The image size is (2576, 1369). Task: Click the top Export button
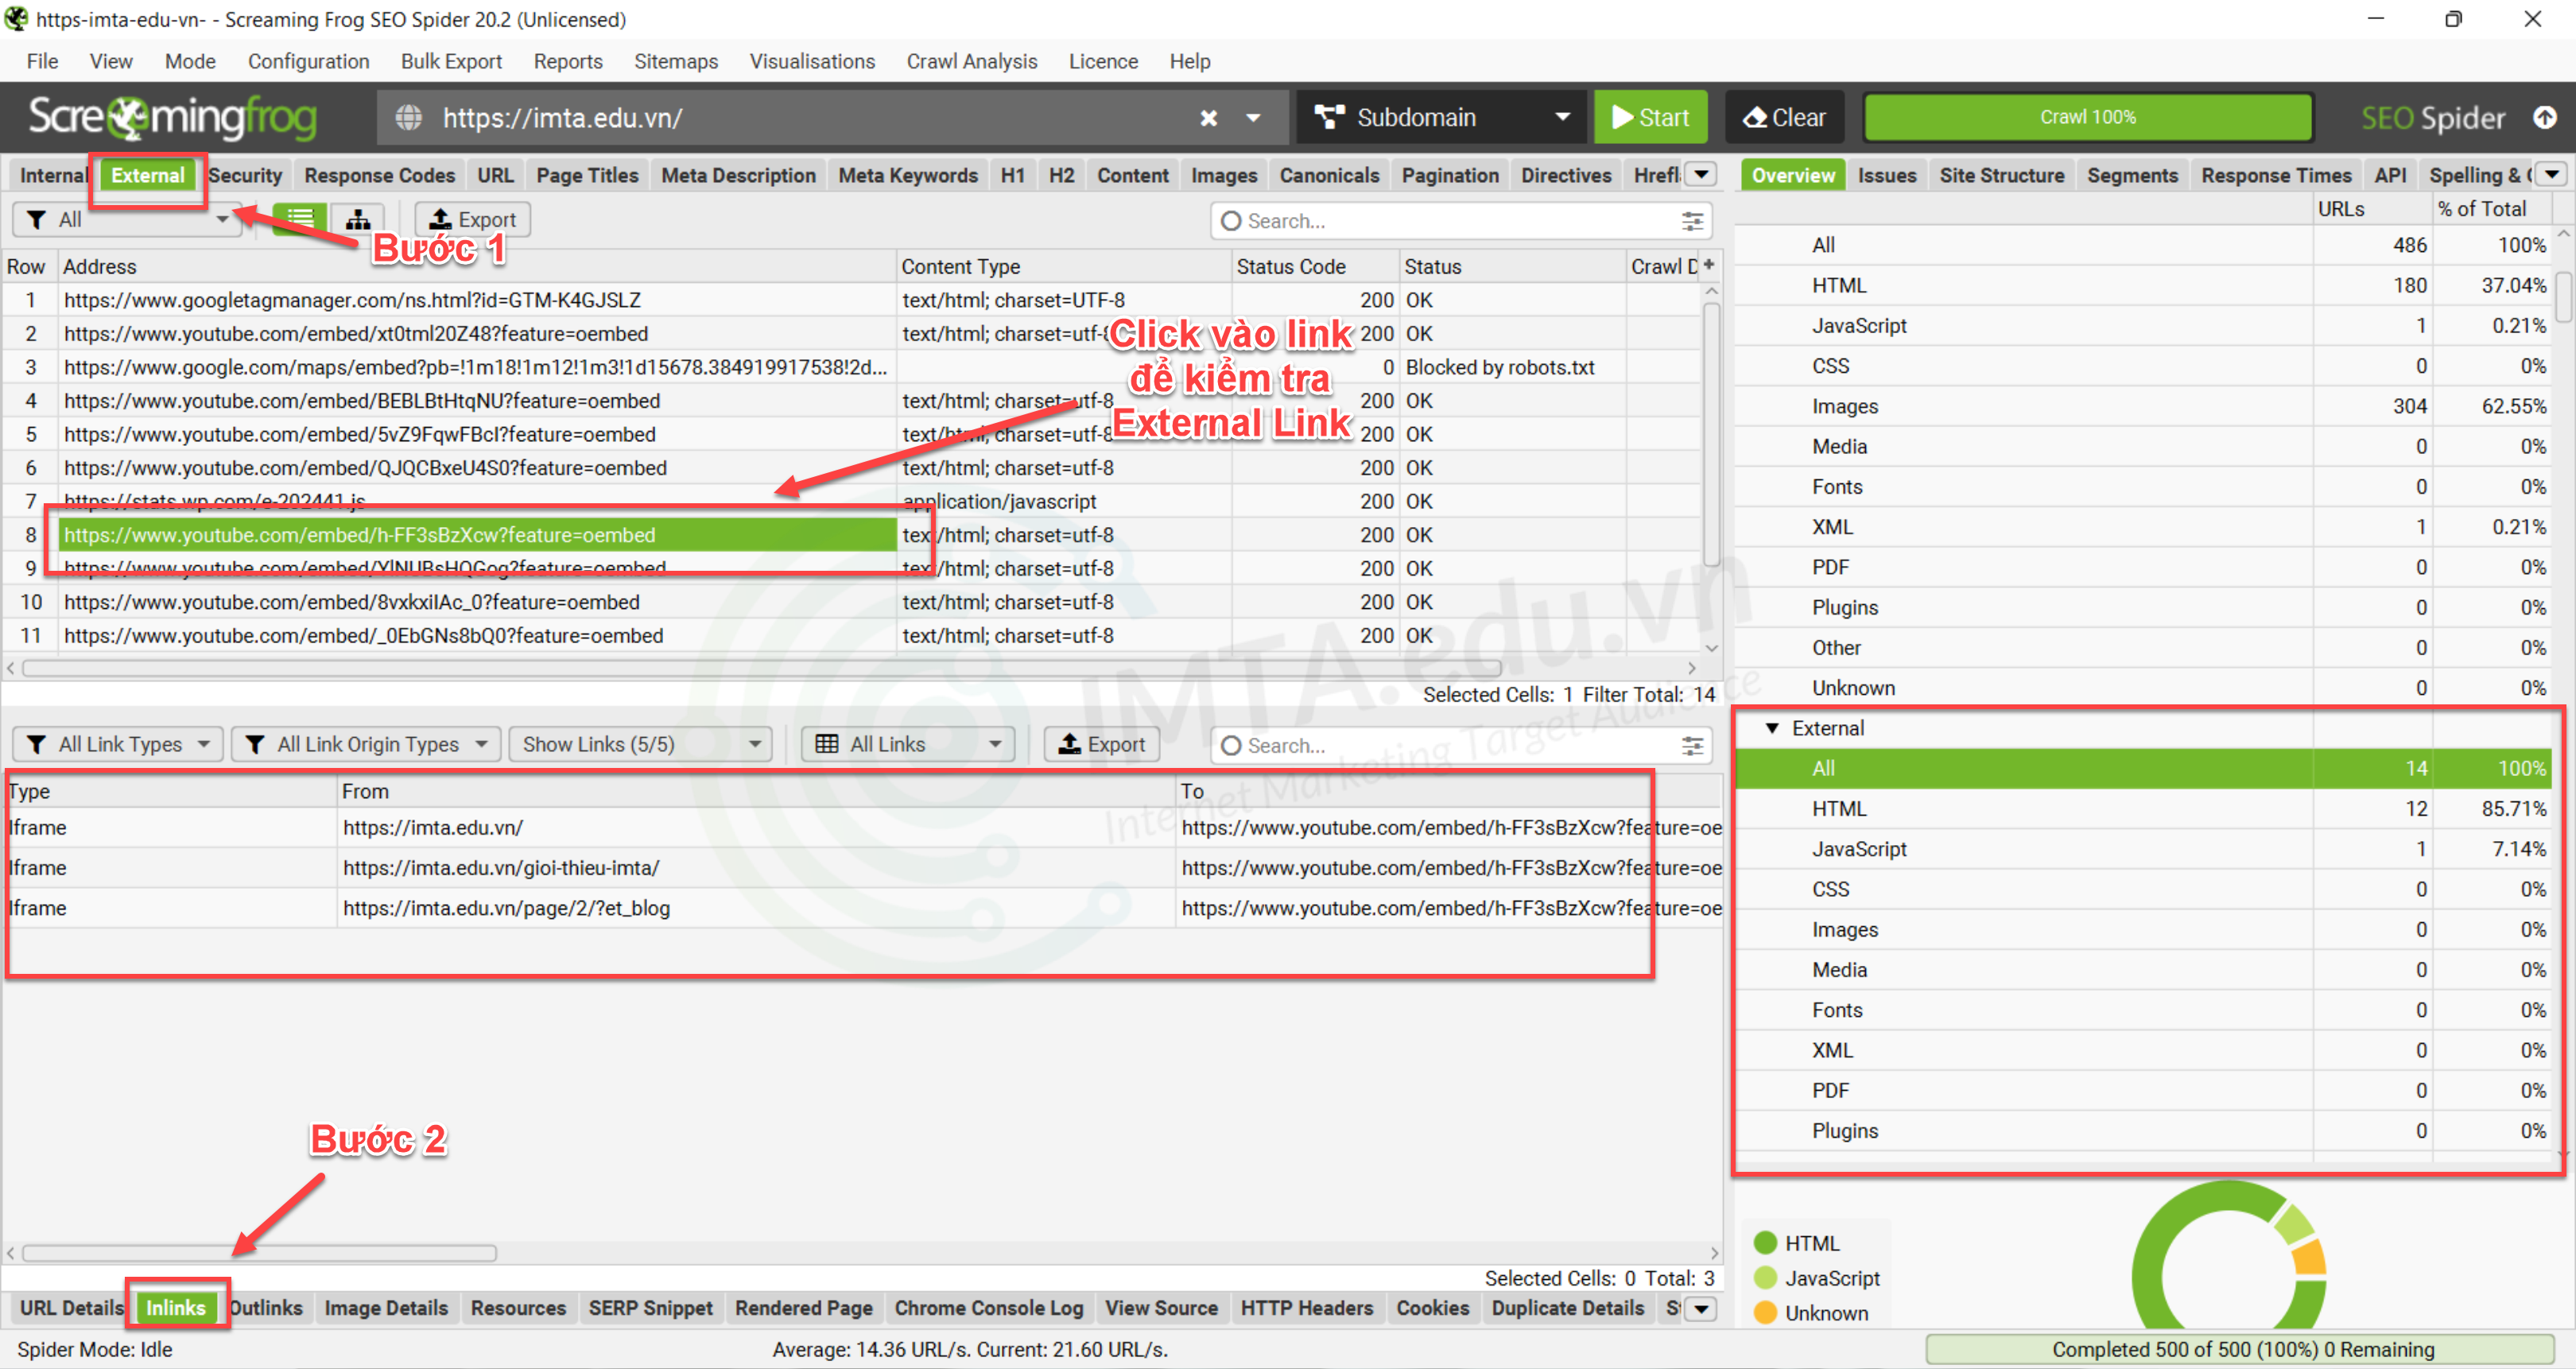click(472, 219)
